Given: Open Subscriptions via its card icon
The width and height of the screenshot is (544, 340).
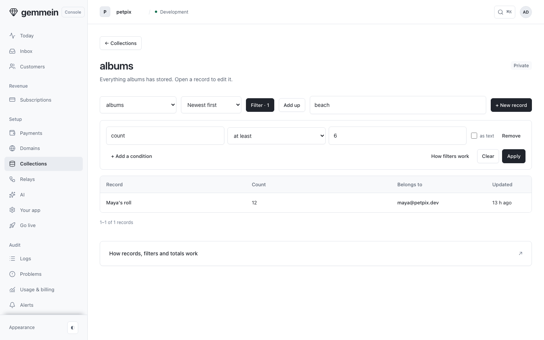Looking at the screenshot, I should point(12,100).
